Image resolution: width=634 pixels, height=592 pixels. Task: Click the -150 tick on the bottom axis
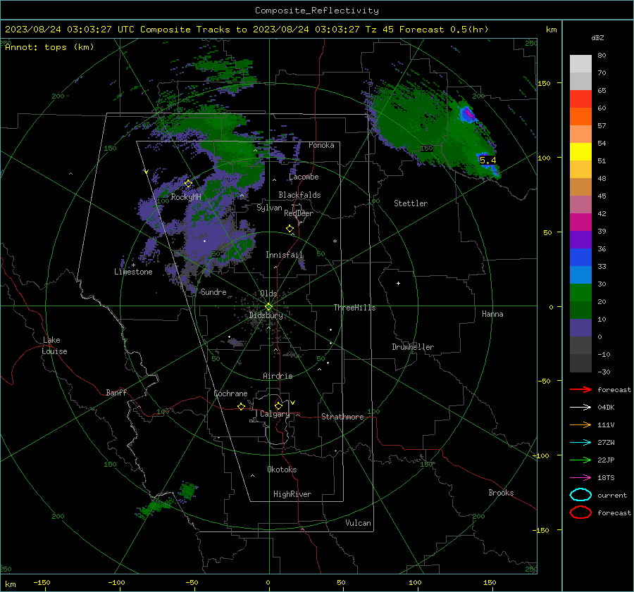pyautogui.click(x=42, y=582)
